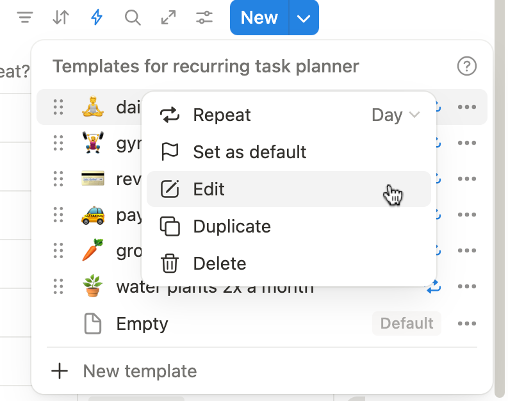Grab drag handle of carrot template

pyautogui.click(x=58, y=250)
